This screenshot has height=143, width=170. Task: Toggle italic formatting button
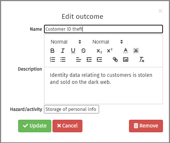[63, 51]
